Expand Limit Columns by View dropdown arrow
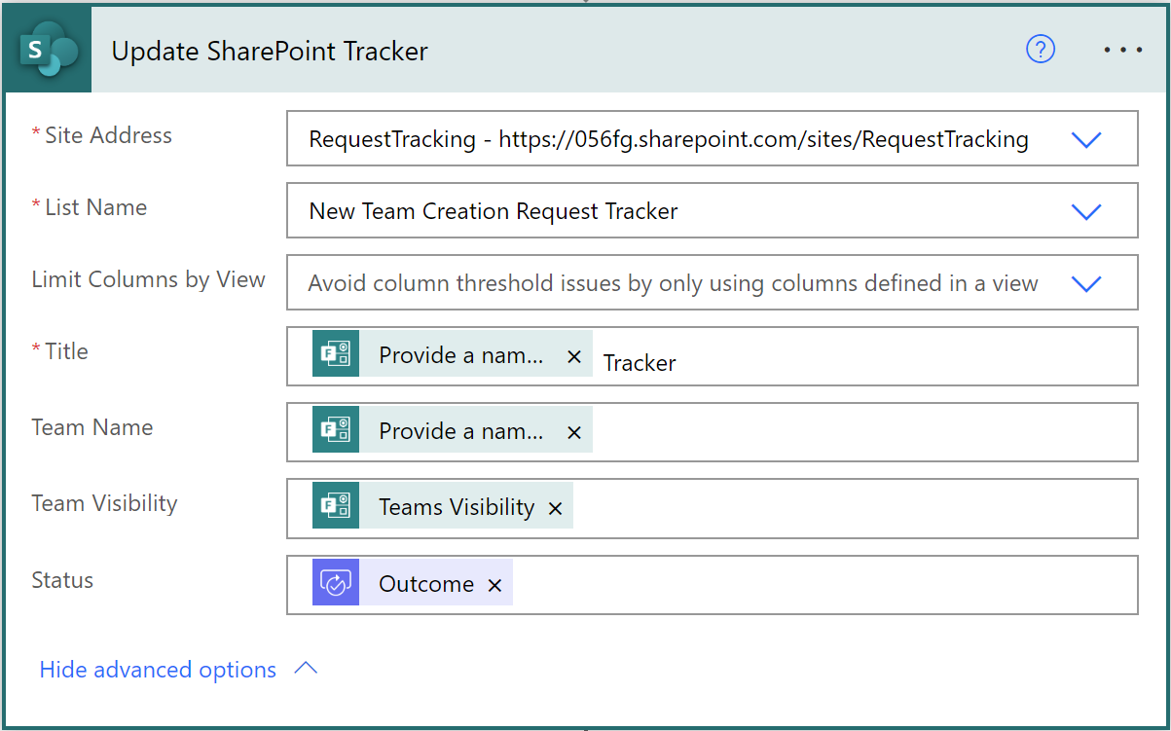The height and width of the screenshot is (731, 1171). [1085, 283]
